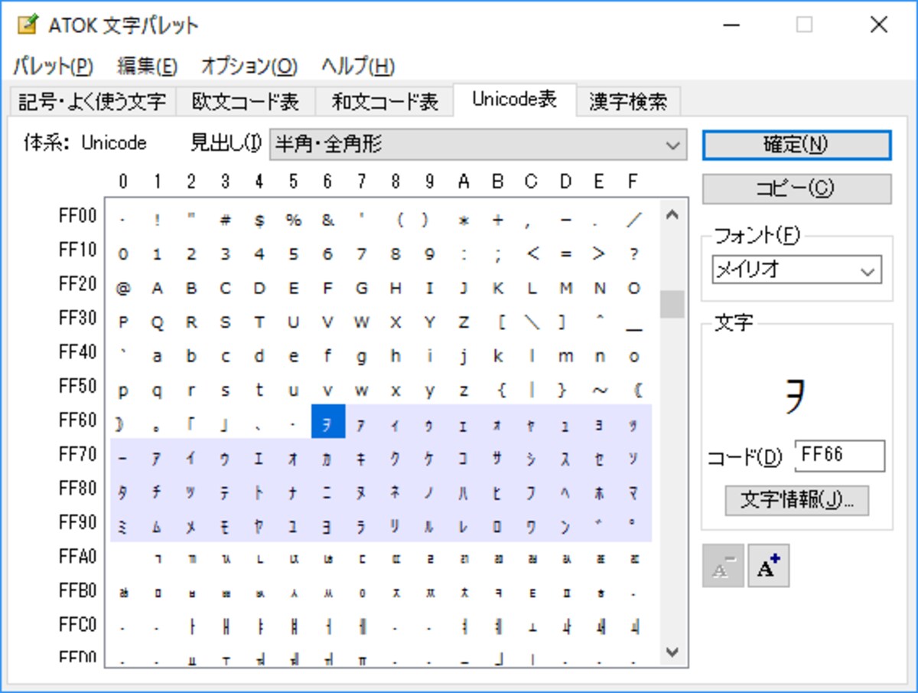Viewport: 918px width, 693px height.
Task: Select the ～ tilde cell in row FF50
Action: point(601,391)
